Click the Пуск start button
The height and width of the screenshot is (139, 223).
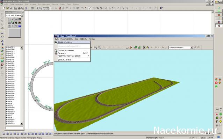click(x=218, y=2)
